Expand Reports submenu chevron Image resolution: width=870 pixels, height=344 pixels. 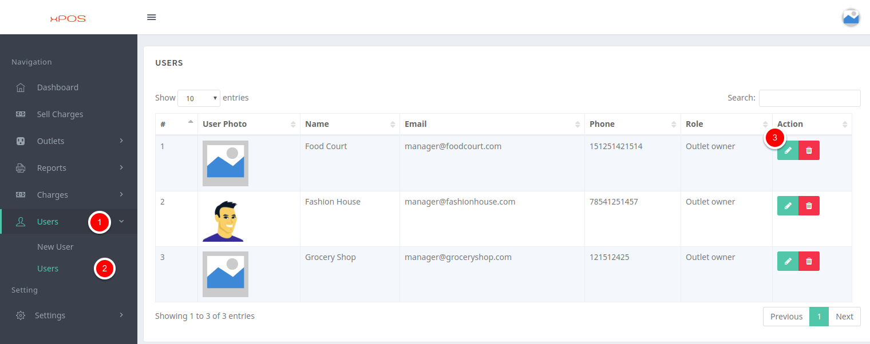(121, 167)
